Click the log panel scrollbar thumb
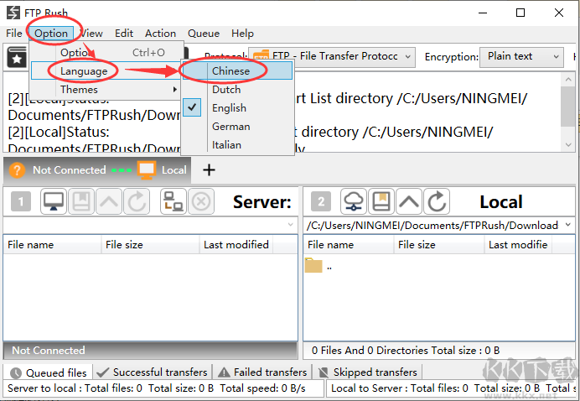 coord(568,107)
